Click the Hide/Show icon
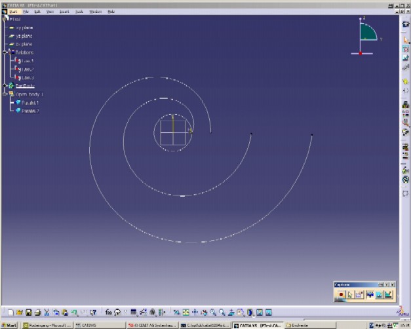 click(x=259, y=312)
